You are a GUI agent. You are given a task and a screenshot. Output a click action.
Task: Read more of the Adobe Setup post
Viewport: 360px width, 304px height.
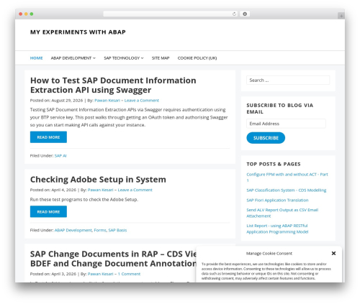point(48,211)
